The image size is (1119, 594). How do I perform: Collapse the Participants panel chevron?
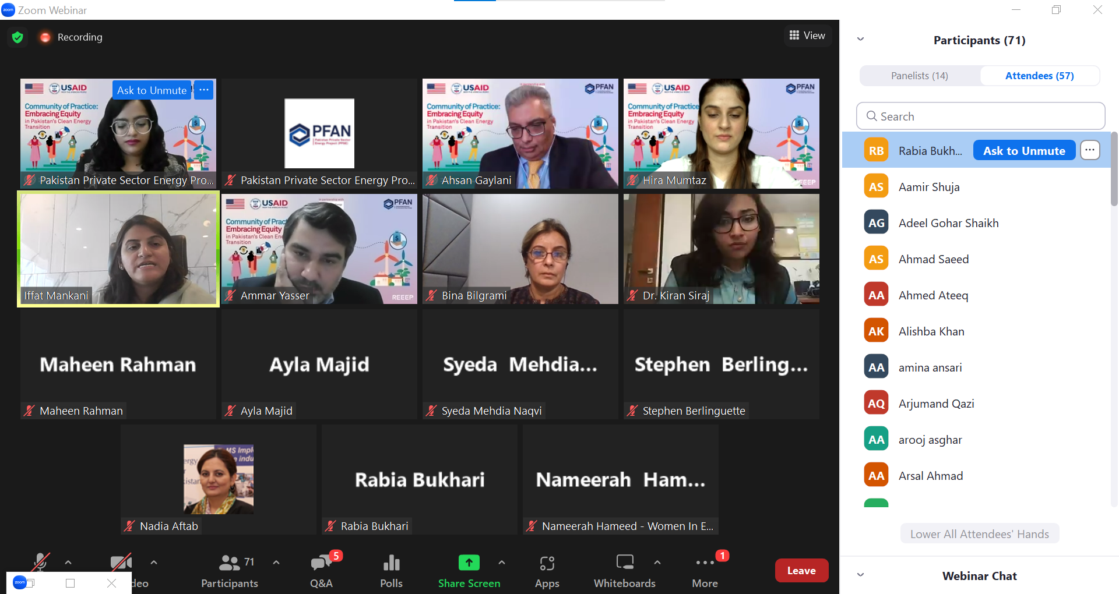(x=860, y=40)
